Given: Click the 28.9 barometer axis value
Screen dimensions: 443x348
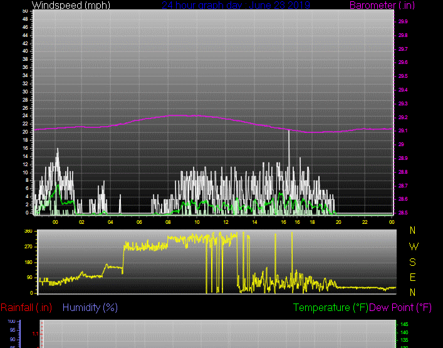Looking at the screenshot, I should coord(403,158).
